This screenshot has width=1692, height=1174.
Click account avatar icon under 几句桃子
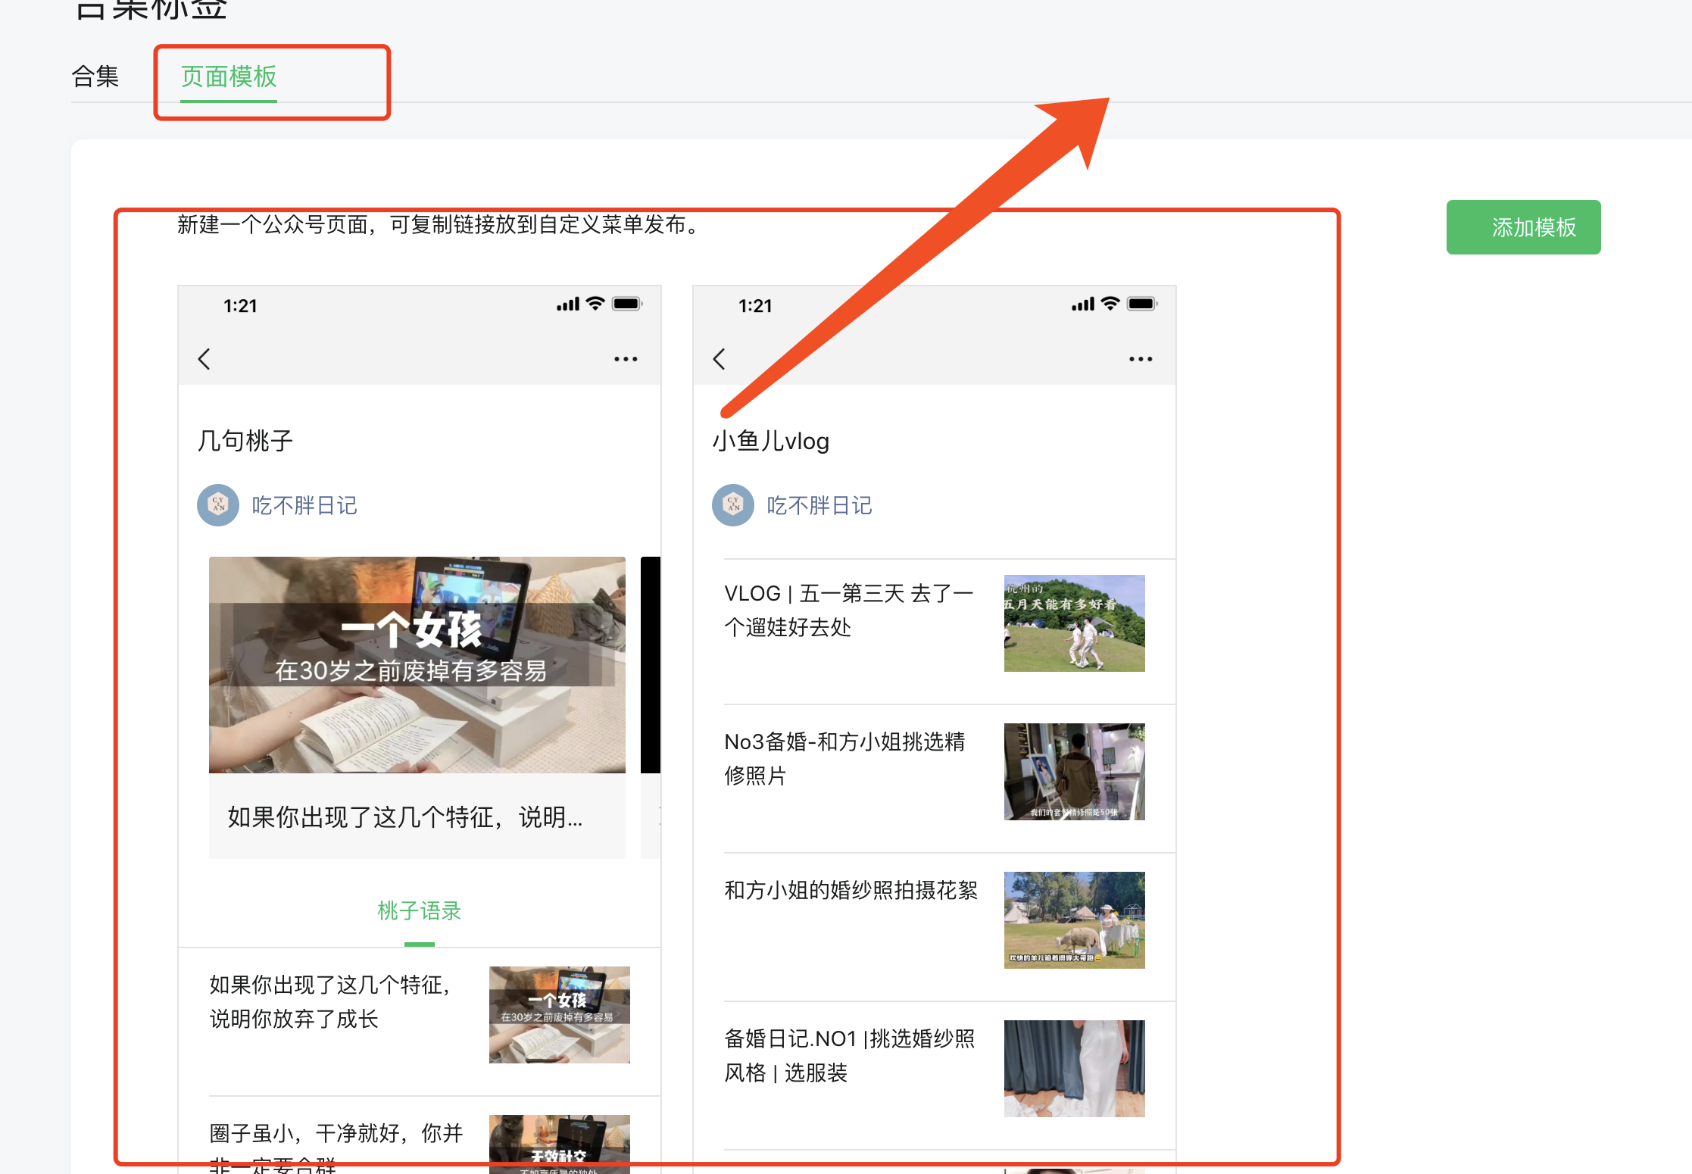pos(218,505)
